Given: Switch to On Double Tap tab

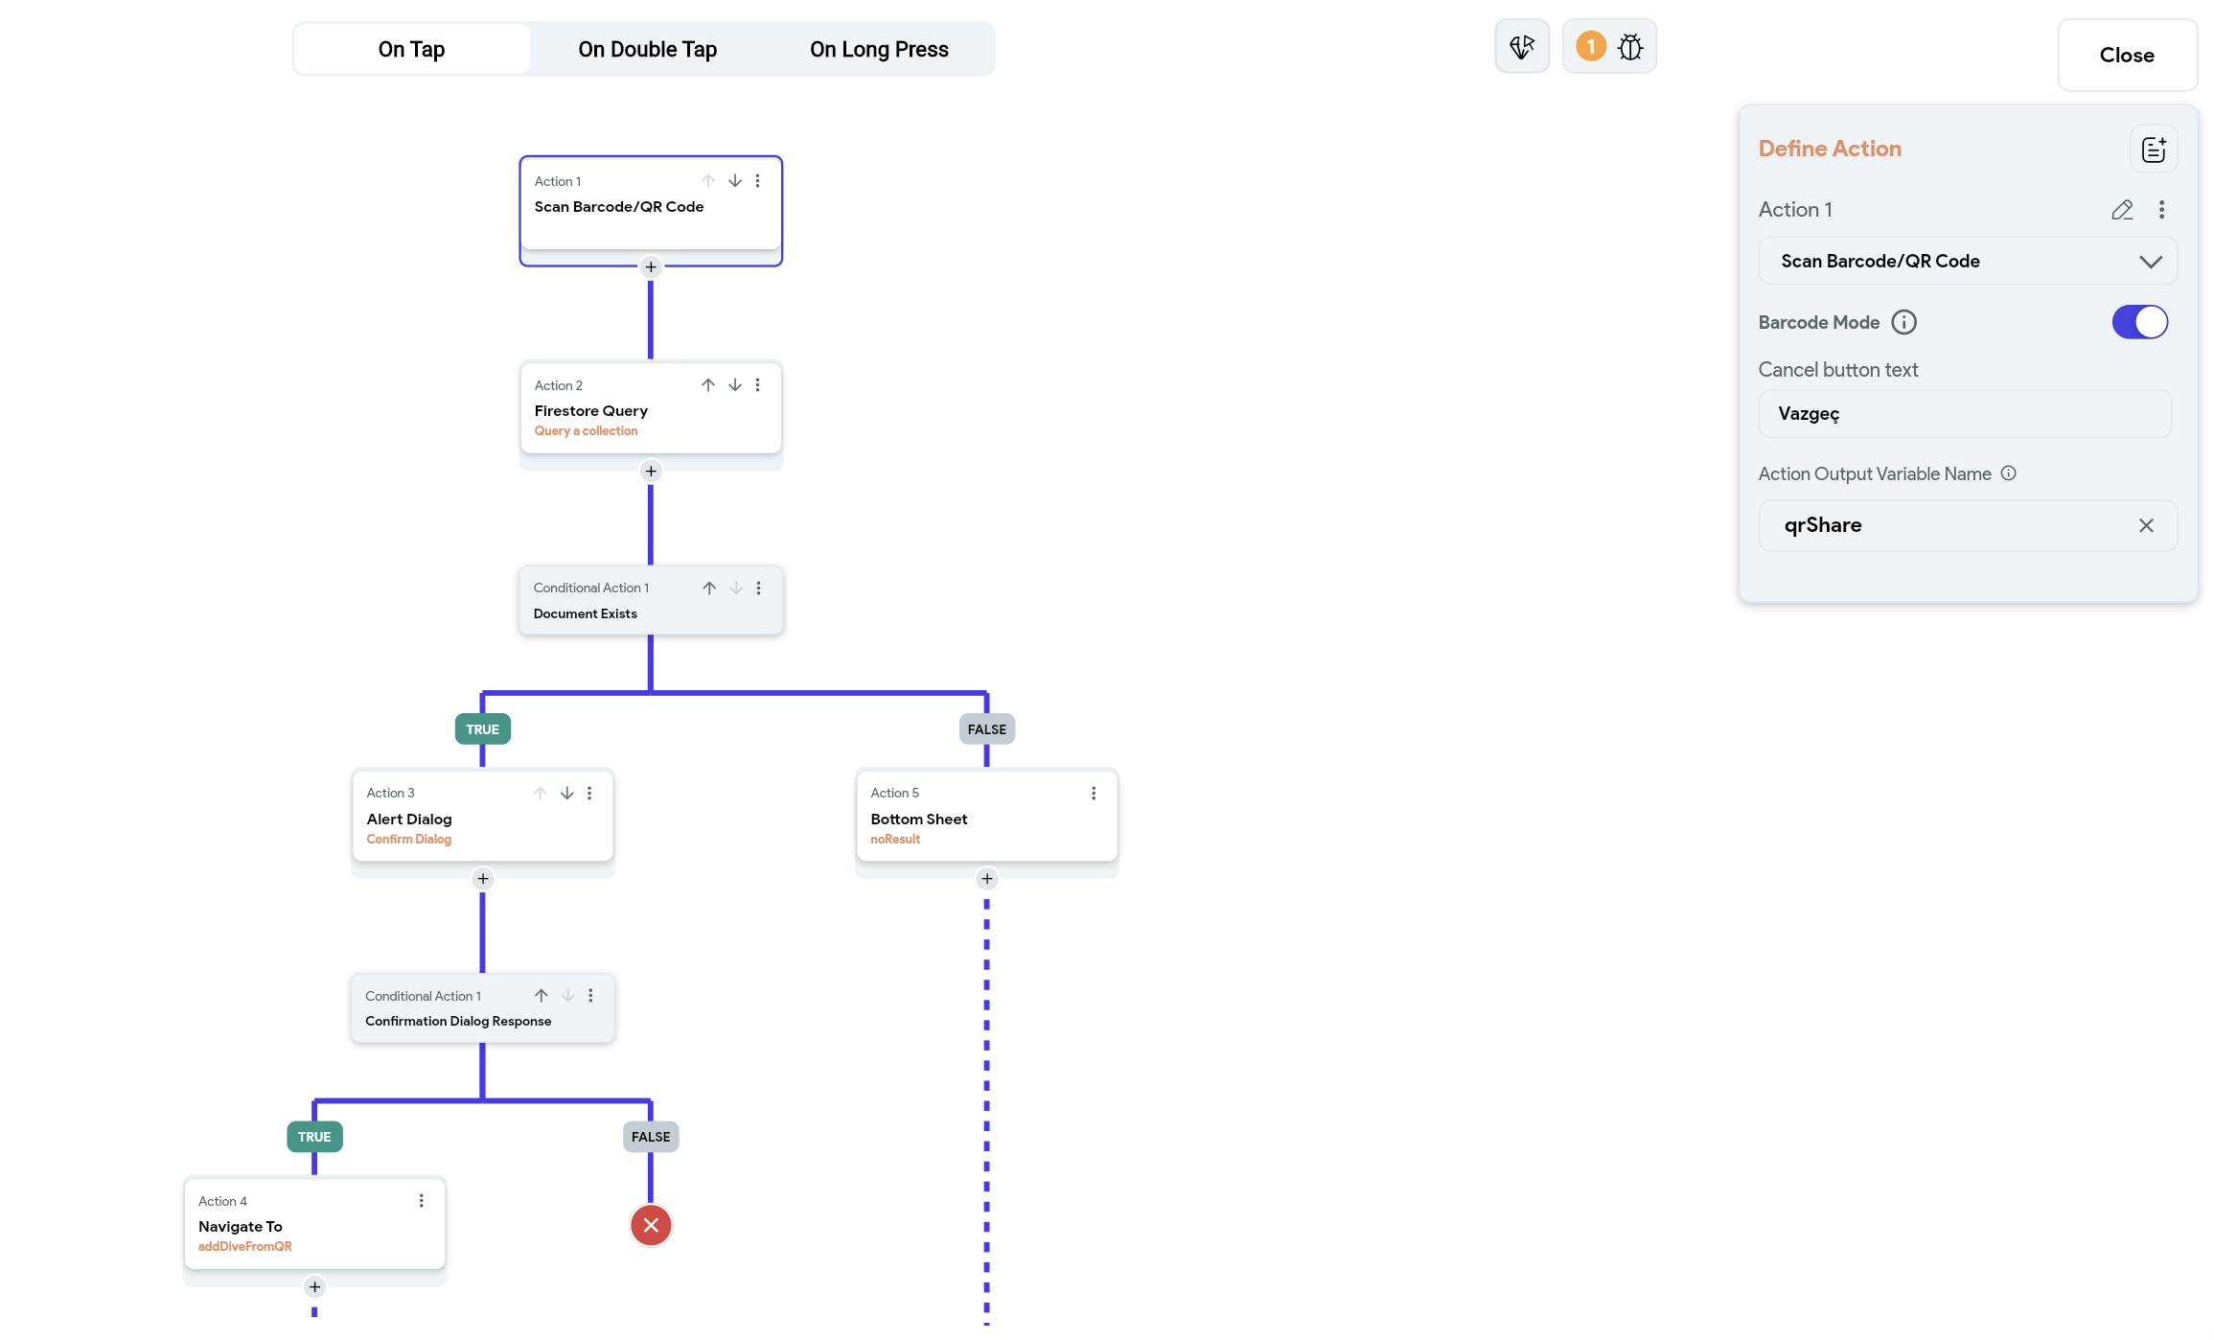Looking at the screenshot, I should (647, 50).
